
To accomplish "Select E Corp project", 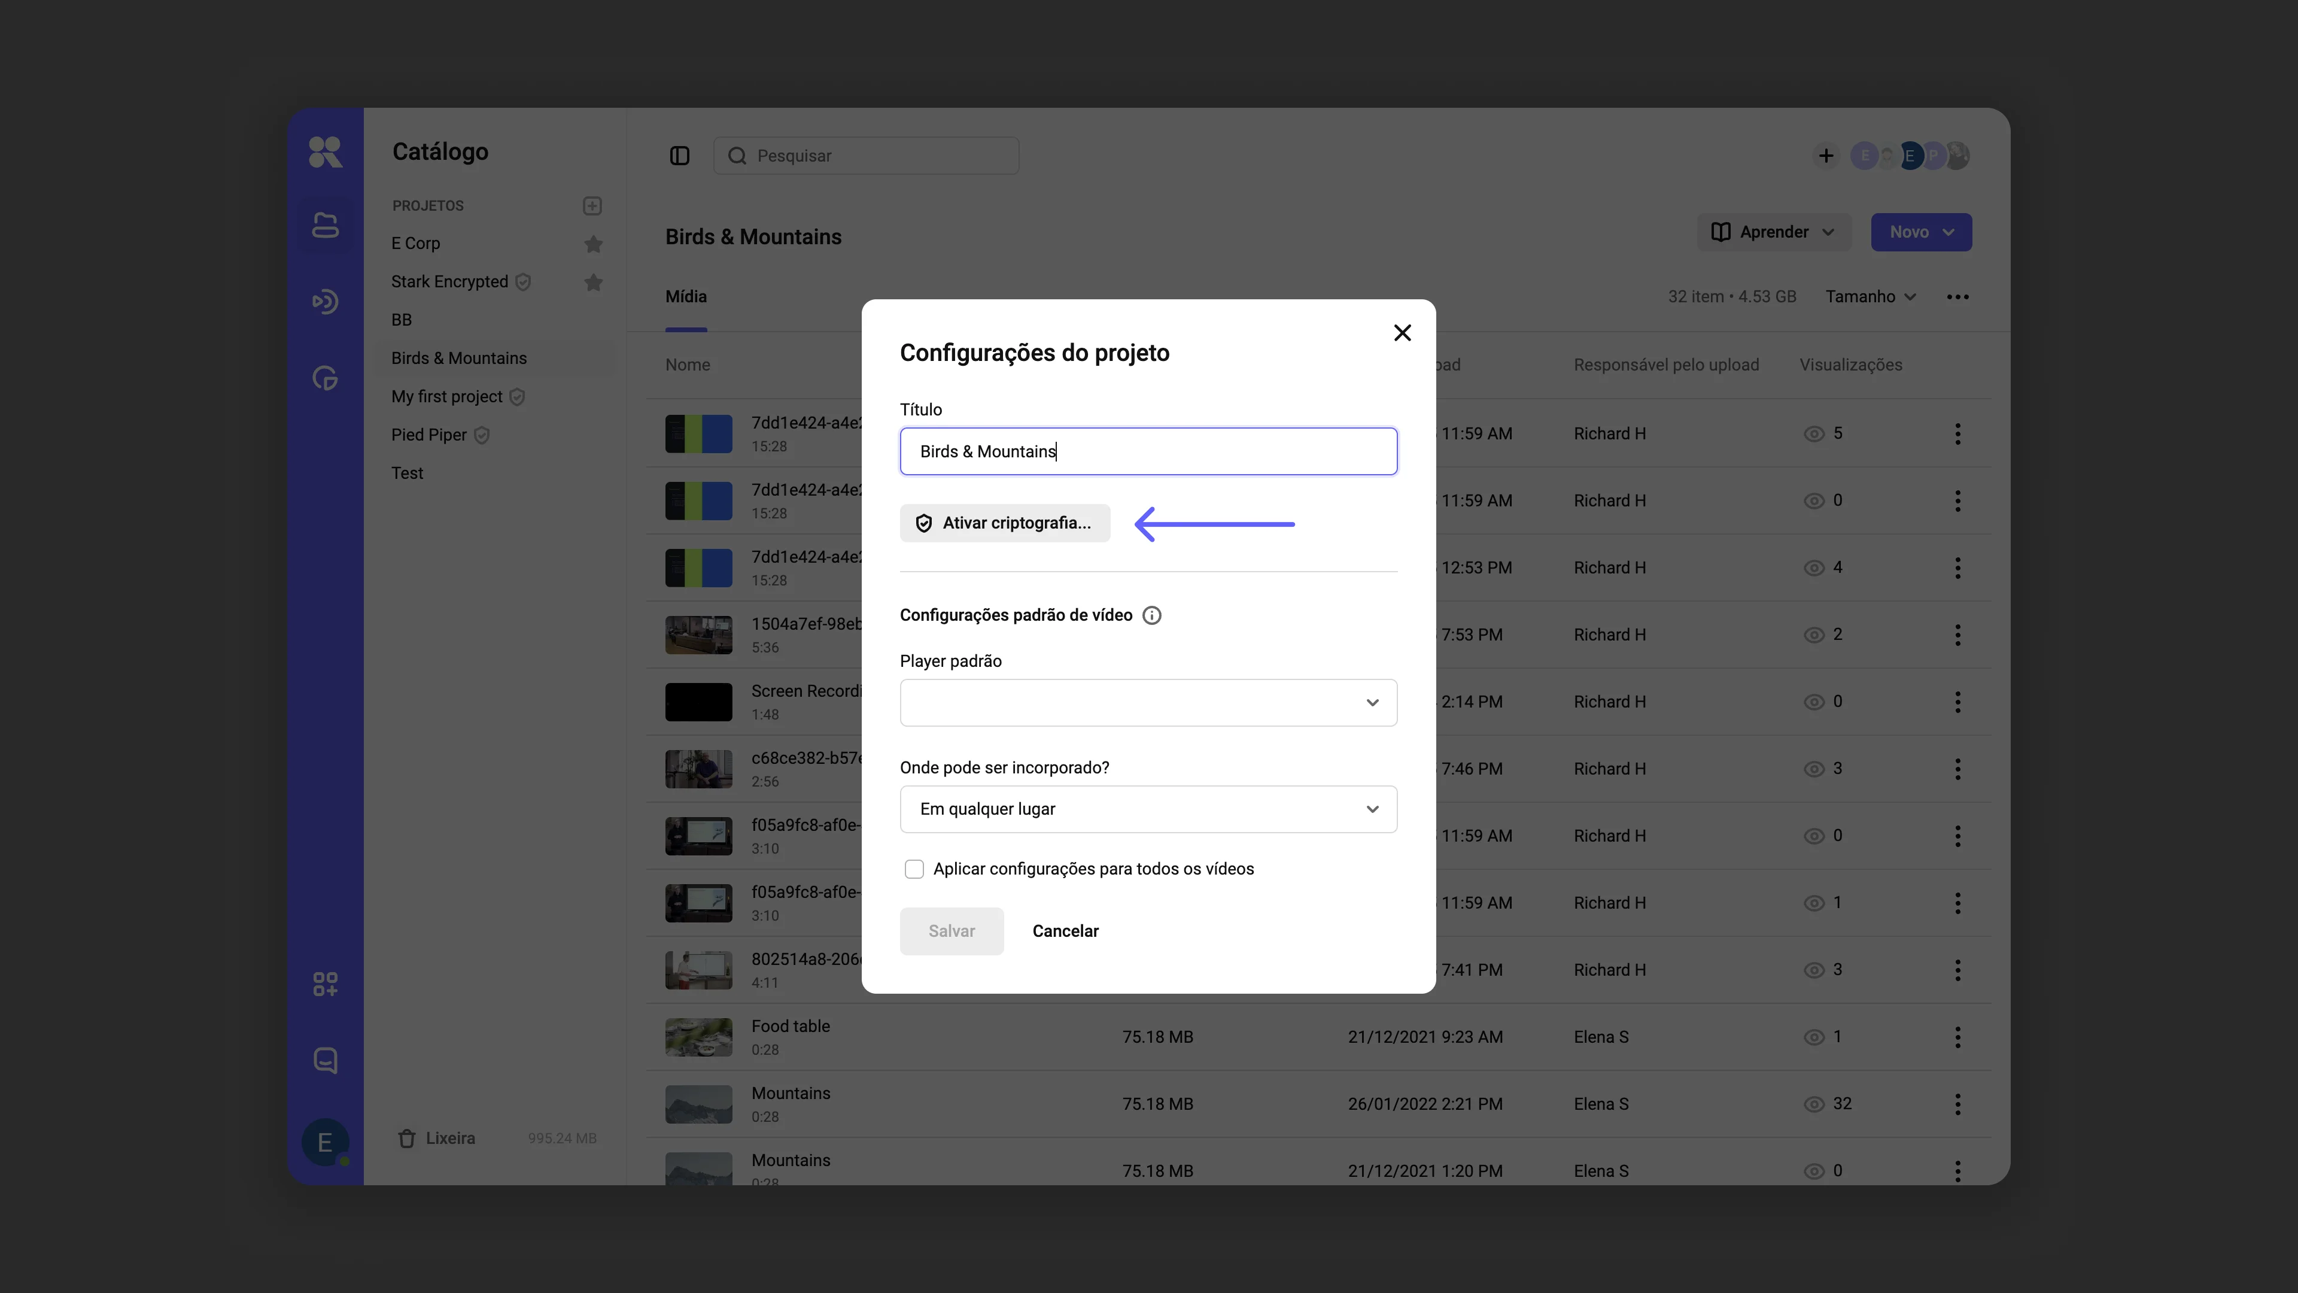I will [415, 244].
